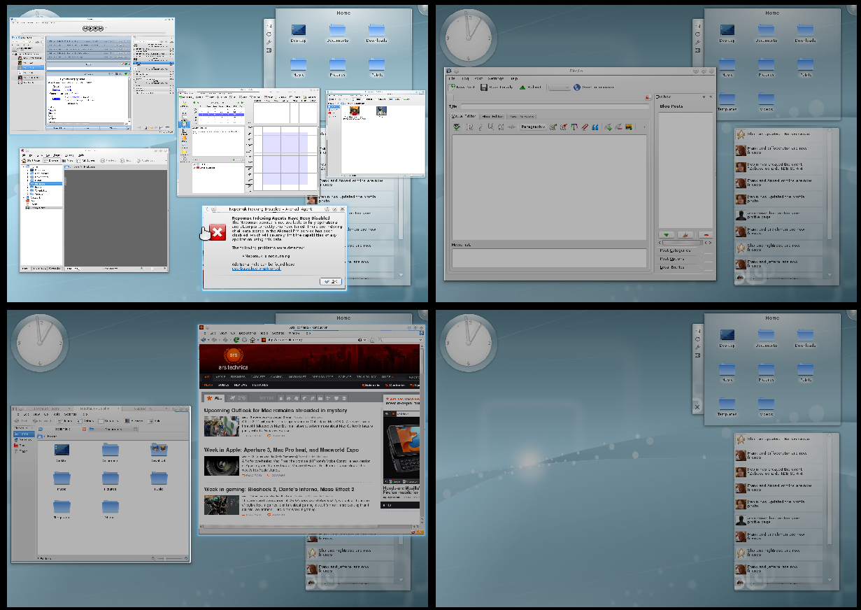Click the New Post icon in Blogilo
This screenshot has height=610, width=861.
coord(452,87)
